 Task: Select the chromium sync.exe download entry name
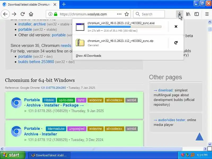[x=121, y=23]
